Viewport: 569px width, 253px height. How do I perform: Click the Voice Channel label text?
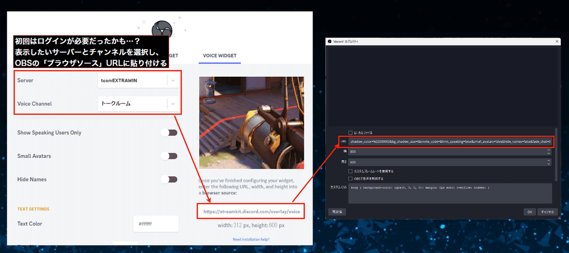(35, 104)
